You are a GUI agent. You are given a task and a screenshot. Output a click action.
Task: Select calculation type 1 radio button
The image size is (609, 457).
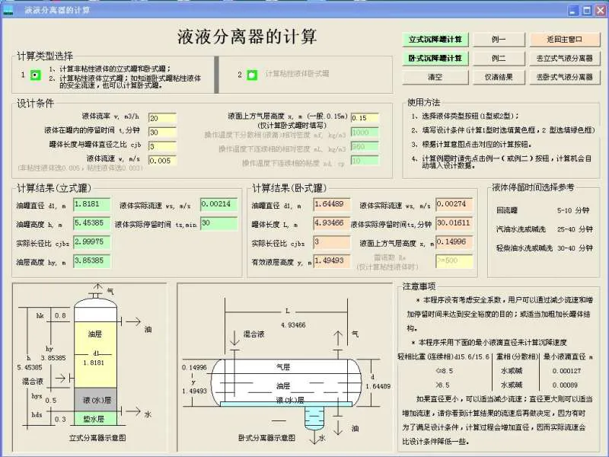point(35,75)
